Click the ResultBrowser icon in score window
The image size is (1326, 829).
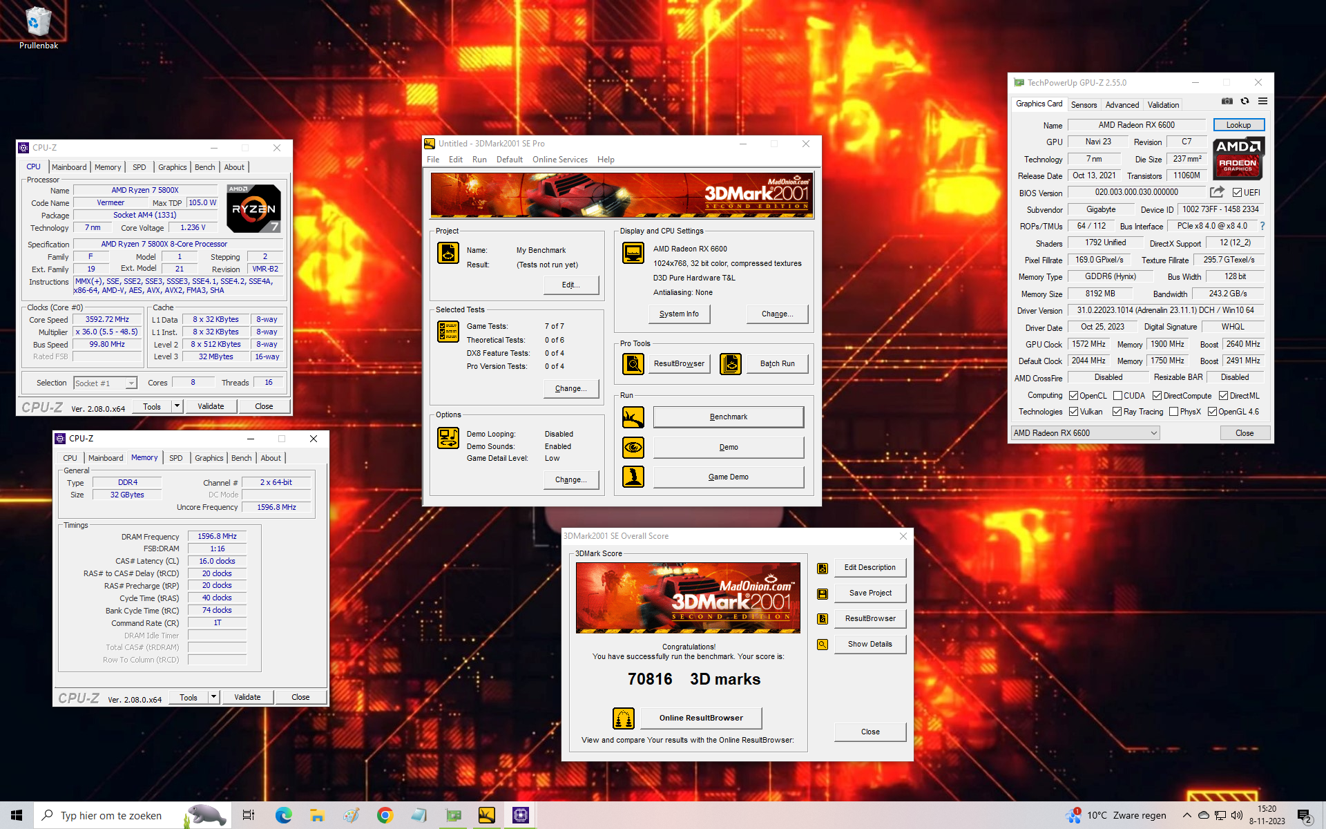click(x=823, y=619)
